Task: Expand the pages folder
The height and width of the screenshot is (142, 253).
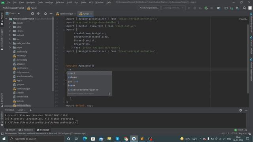Action: point(10,47)
